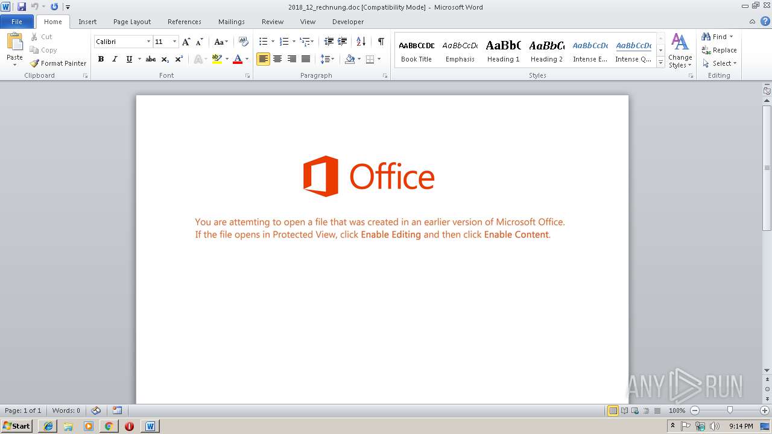Toggle show paragraph marks (pilcrow)
The image size is (772, 434).
(381, 42)
